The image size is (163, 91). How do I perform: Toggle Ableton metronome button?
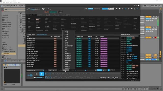[22, 6]
